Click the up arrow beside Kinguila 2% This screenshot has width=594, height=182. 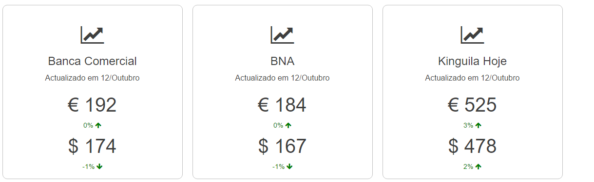pyautogui.click(x=479, y=166)
